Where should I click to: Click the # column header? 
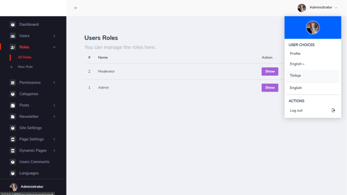tap(89, 57)
